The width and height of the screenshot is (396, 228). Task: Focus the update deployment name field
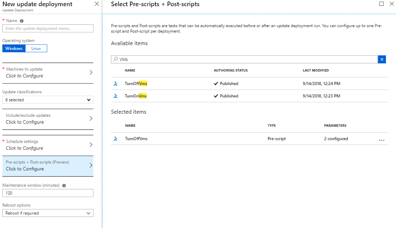tap(48, 29)
